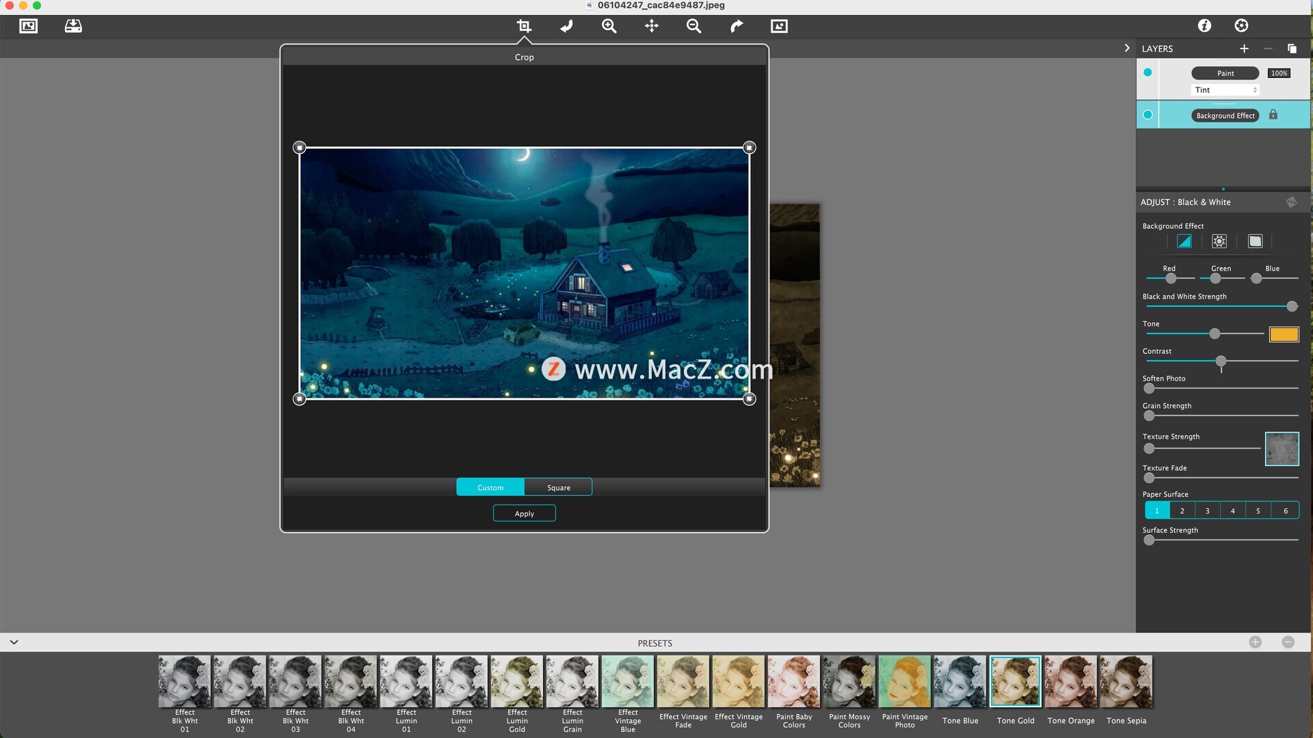Screen dimensions: 1313x738
Task: Click the top-left crop handle
Action: (x=299, y=148)
